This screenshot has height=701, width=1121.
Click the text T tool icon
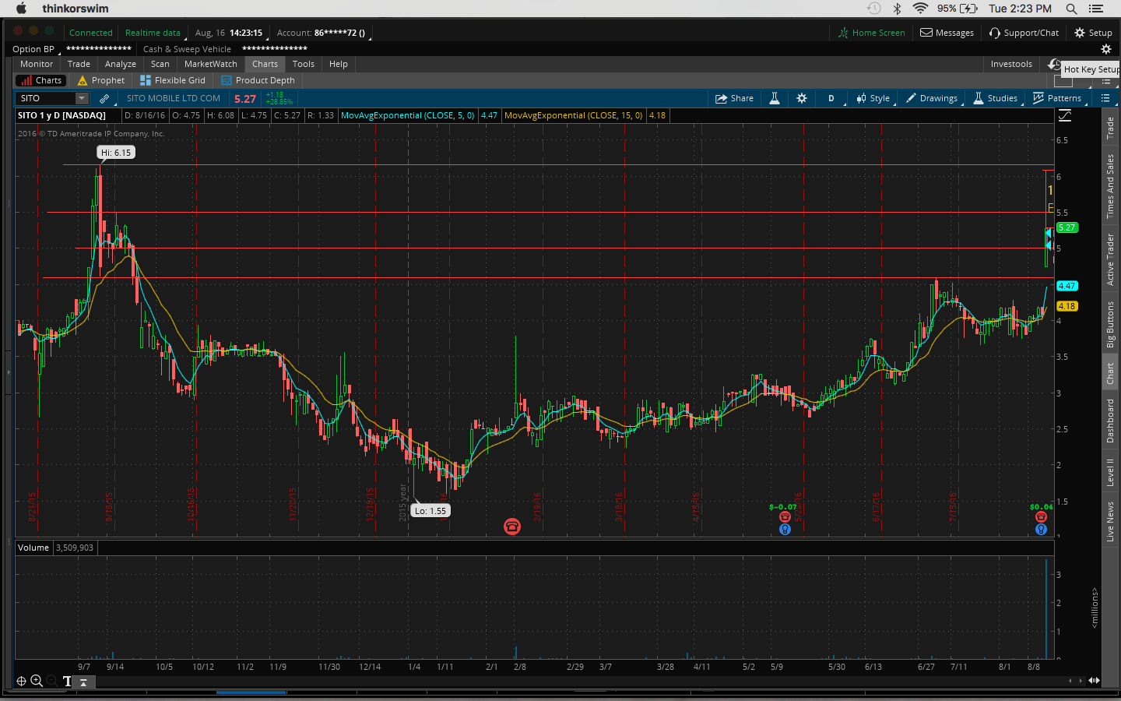68,681
